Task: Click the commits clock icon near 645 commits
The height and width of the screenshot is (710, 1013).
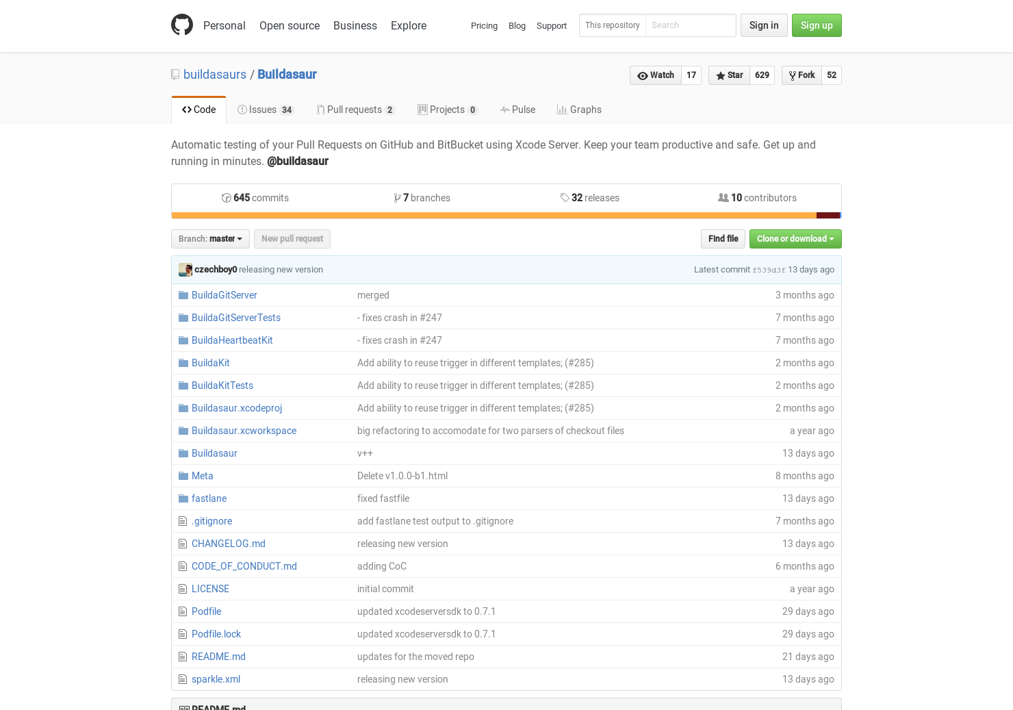Action: tap(226, 198)
